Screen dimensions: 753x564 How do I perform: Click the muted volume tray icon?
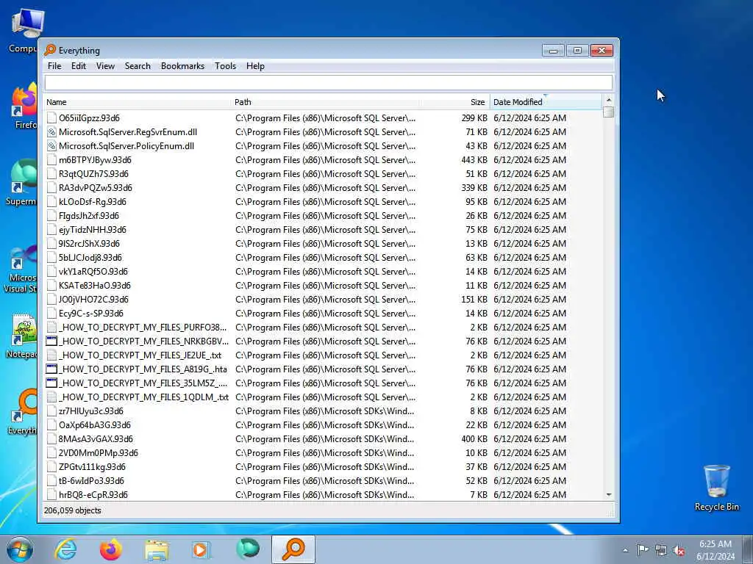click(x=679, y=551)
